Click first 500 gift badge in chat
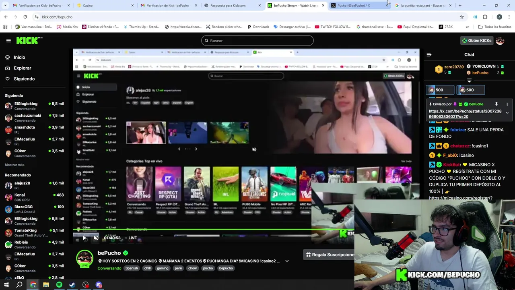515x290 pixels. coord(440,90)
